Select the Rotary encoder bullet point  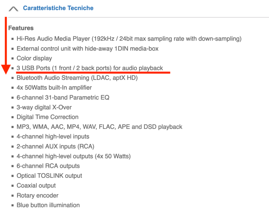(37, 195)
